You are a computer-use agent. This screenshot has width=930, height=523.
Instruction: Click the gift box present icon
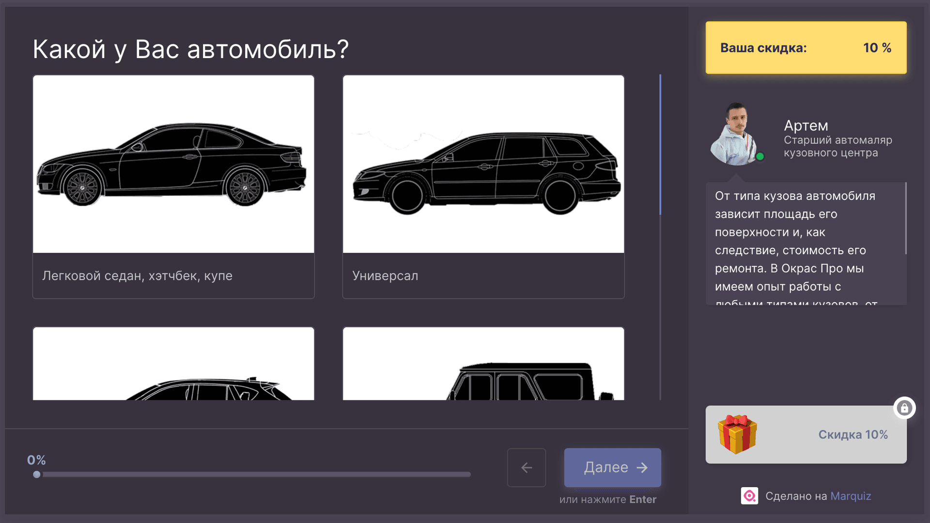(x=736, y=434)
